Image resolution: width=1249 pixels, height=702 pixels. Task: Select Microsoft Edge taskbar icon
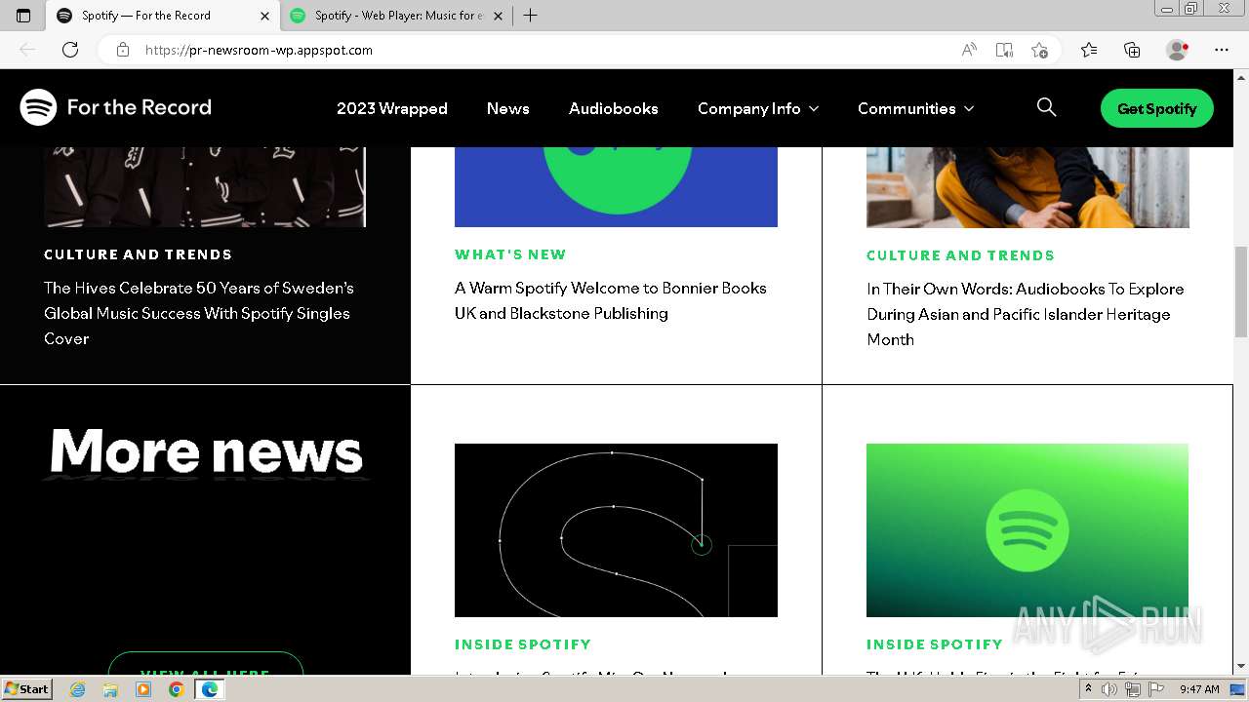pyautogui.click(x=209, y=689)
